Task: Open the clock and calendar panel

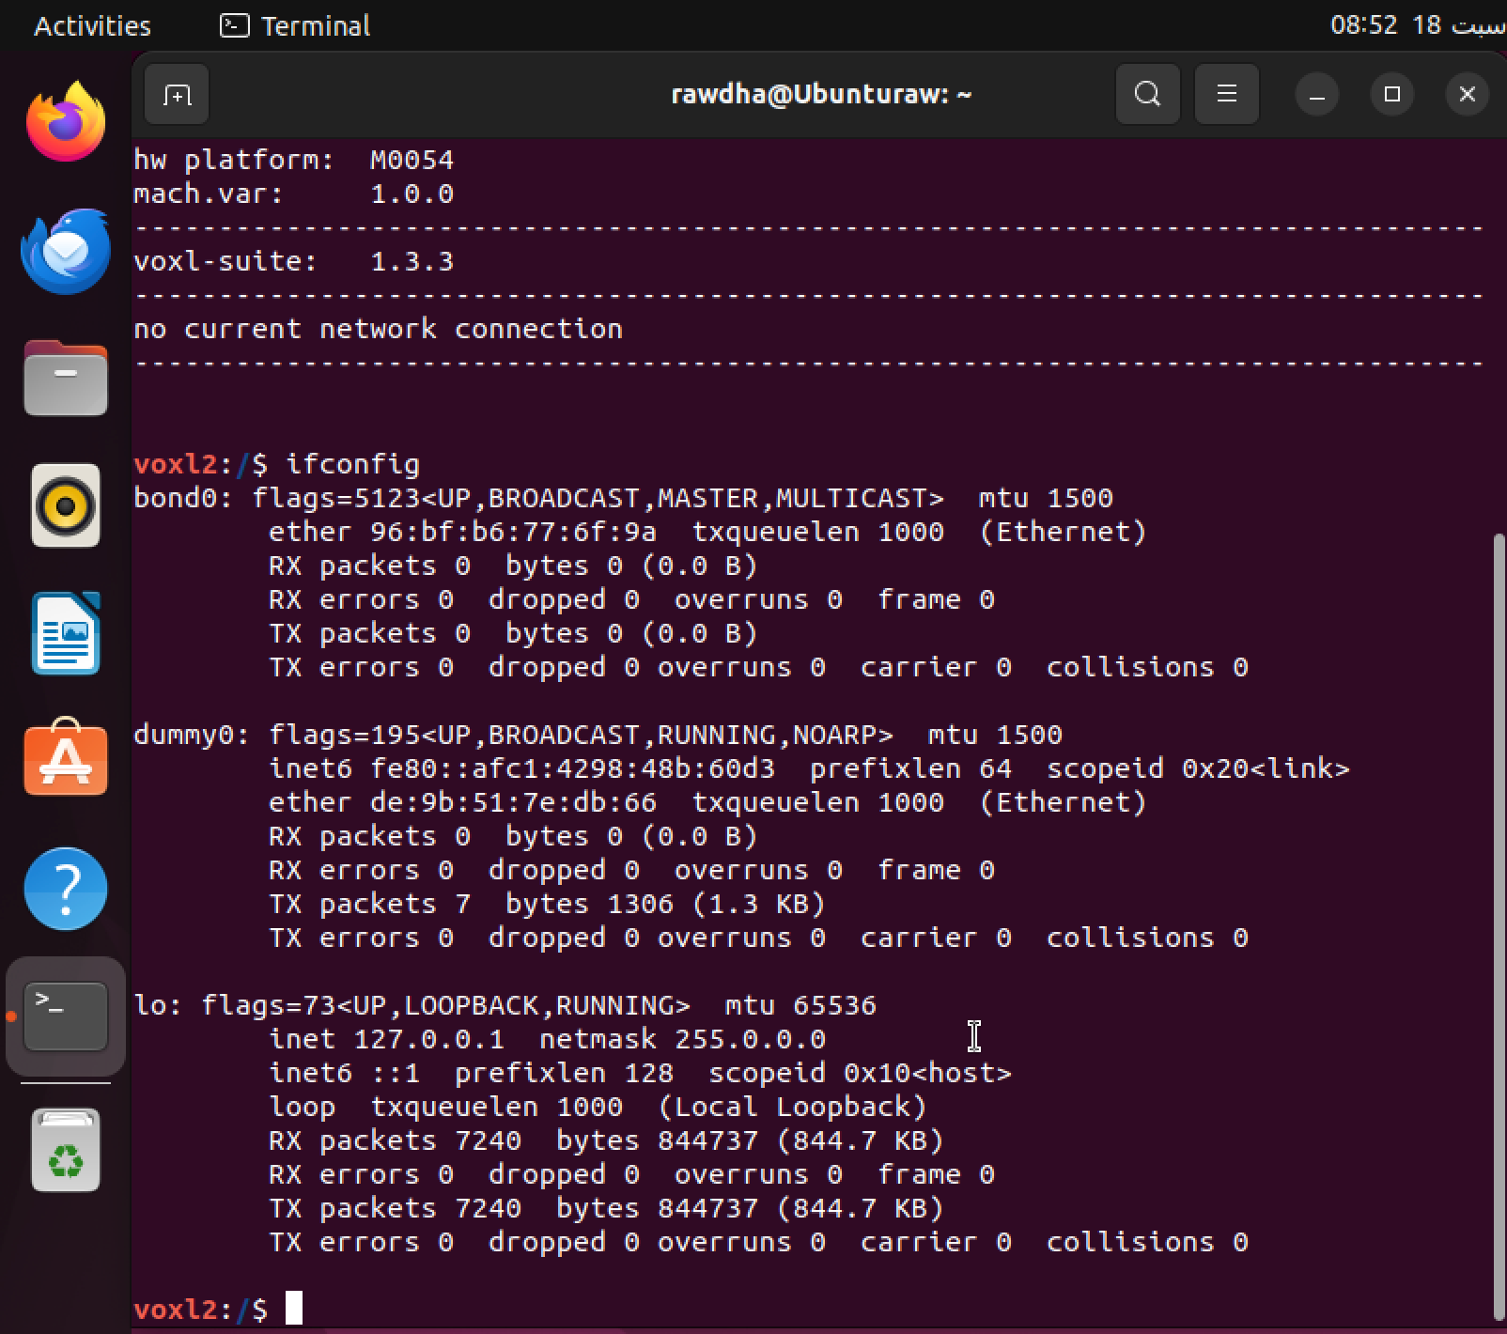Action: point(1417,25)
